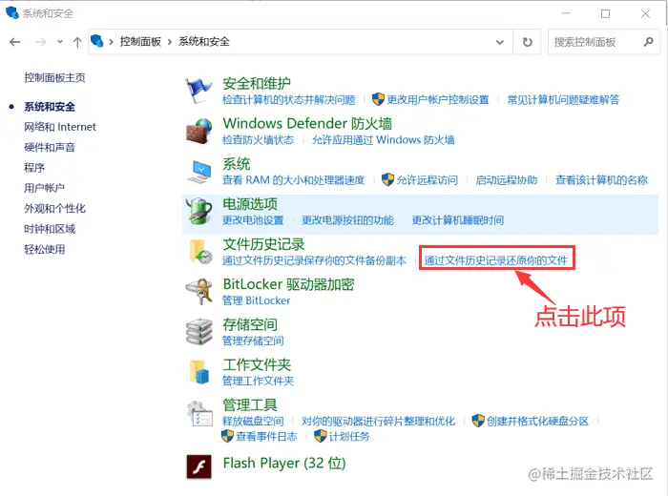Screen dimensions: 668x496
Task: Open recent locations dropdown arrow
Action: pyautogui.click(x=60, y=42)
